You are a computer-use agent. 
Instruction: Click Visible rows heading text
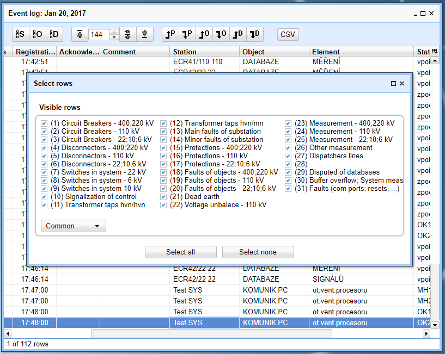coord(59,108)
